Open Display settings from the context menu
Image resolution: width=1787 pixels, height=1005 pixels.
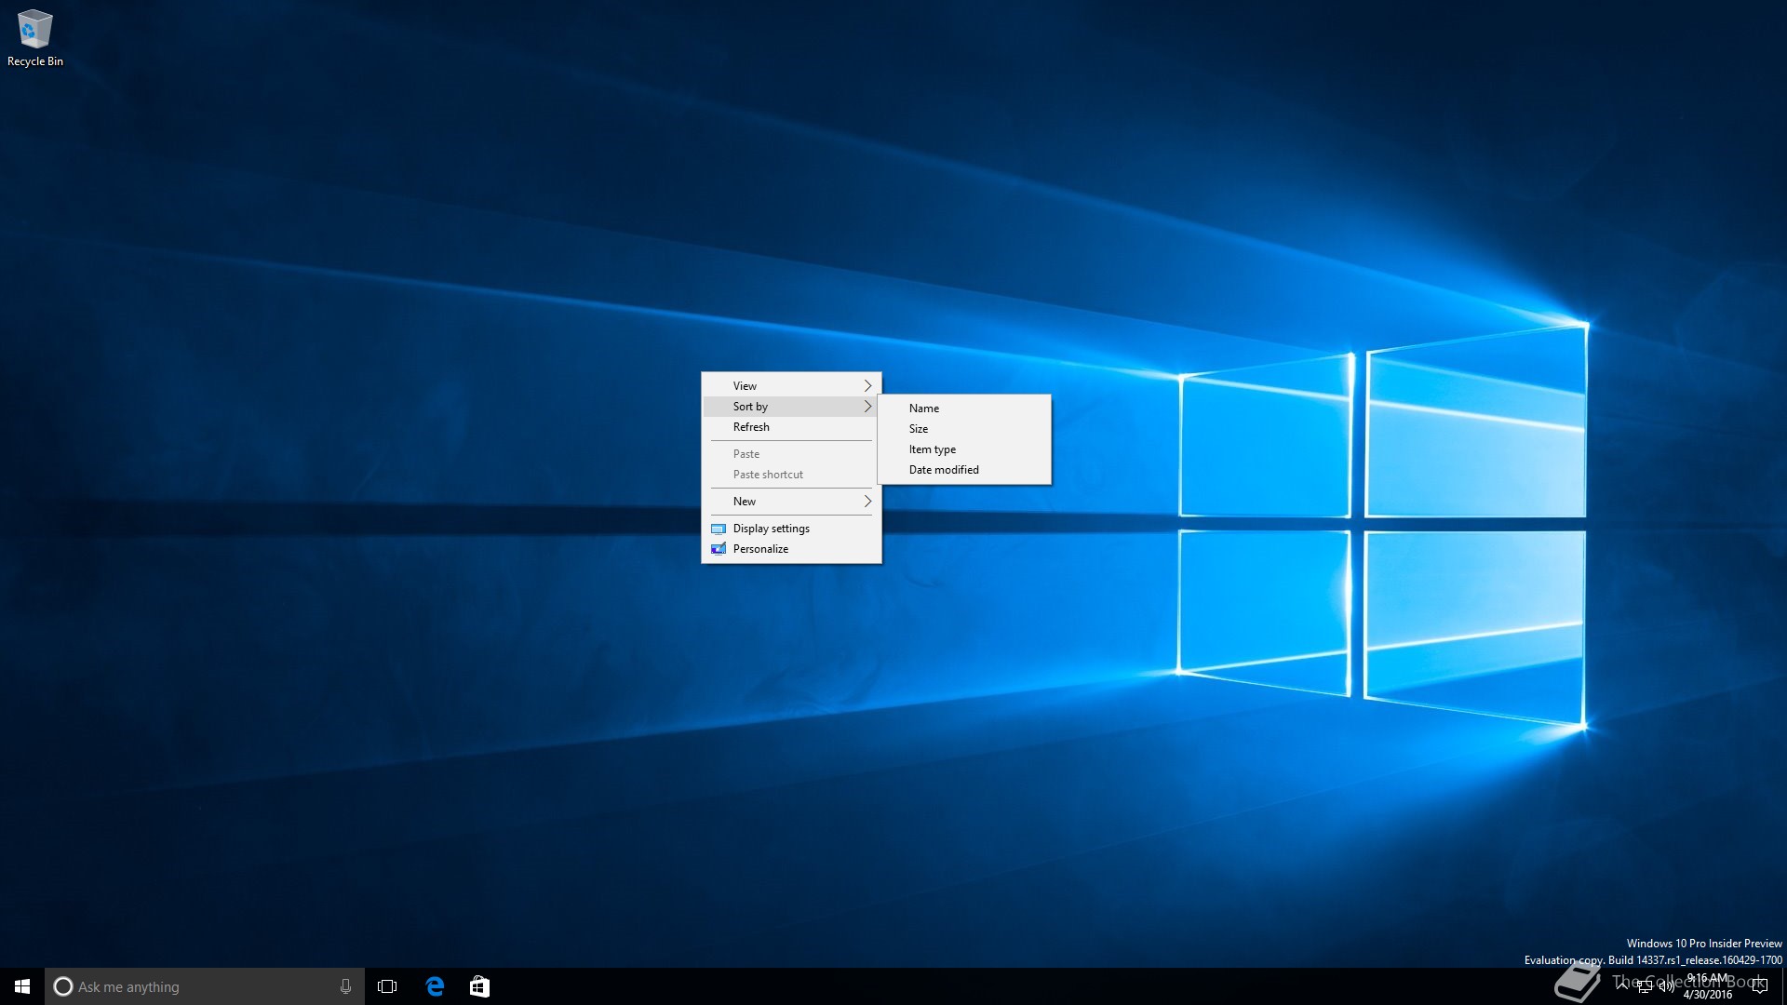pos(771,529)
